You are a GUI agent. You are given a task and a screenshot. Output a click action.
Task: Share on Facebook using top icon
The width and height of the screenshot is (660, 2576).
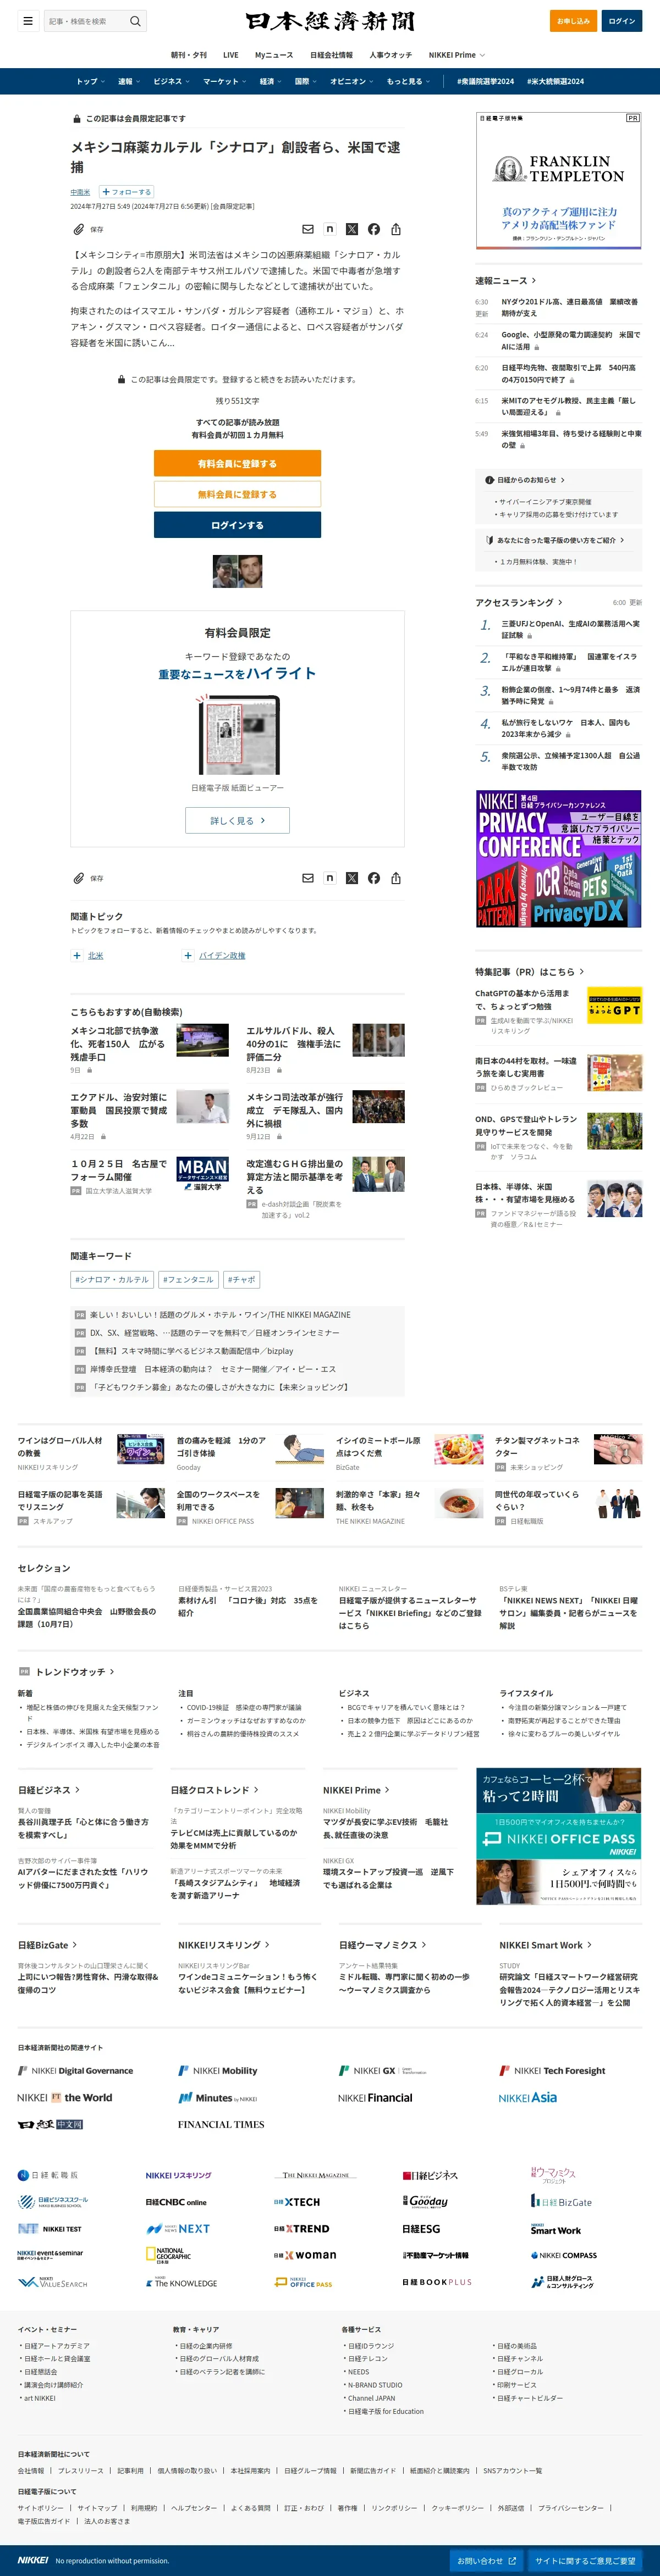[373, 229]
